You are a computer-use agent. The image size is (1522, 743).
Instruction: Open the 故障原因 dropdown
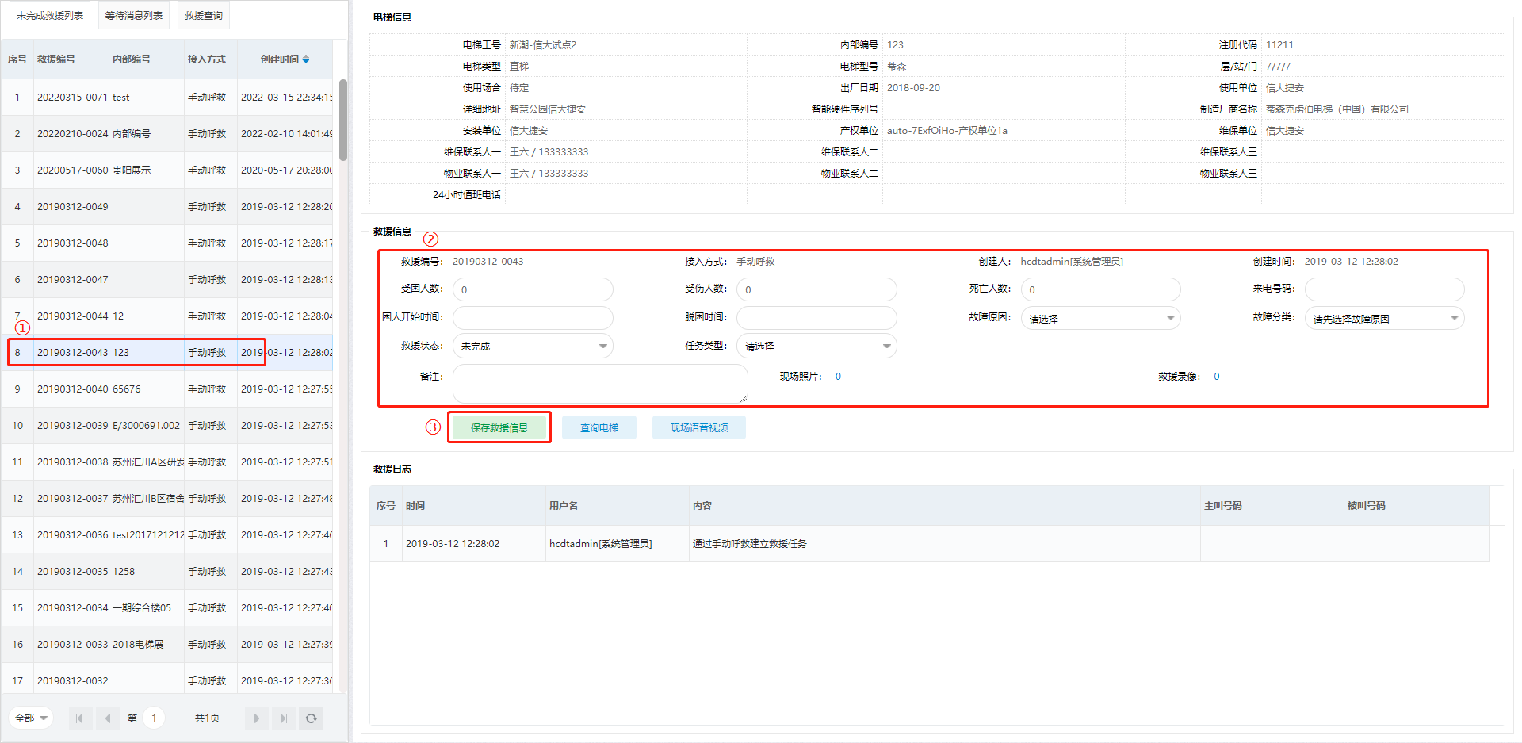click(x=1100, y=319)
